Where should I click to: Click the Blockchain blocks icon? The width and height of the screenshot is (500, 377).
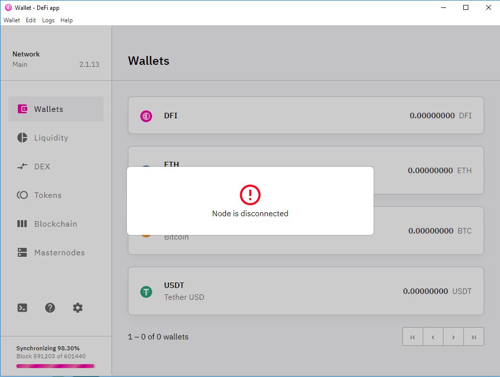click(22, 224)
